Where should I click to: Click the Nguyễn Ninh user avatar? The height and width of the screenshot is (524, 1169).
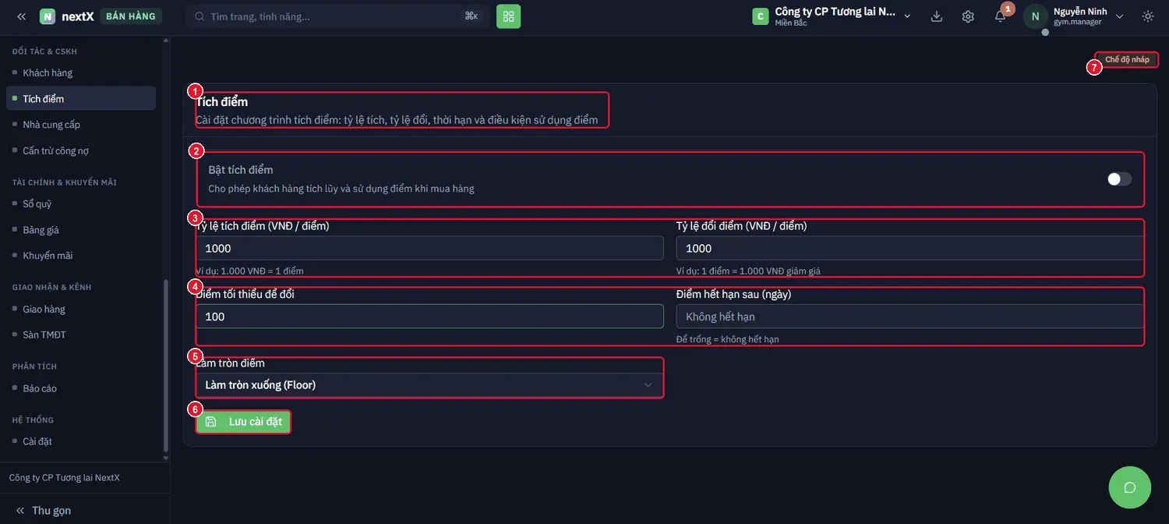tap(1035, 16)
